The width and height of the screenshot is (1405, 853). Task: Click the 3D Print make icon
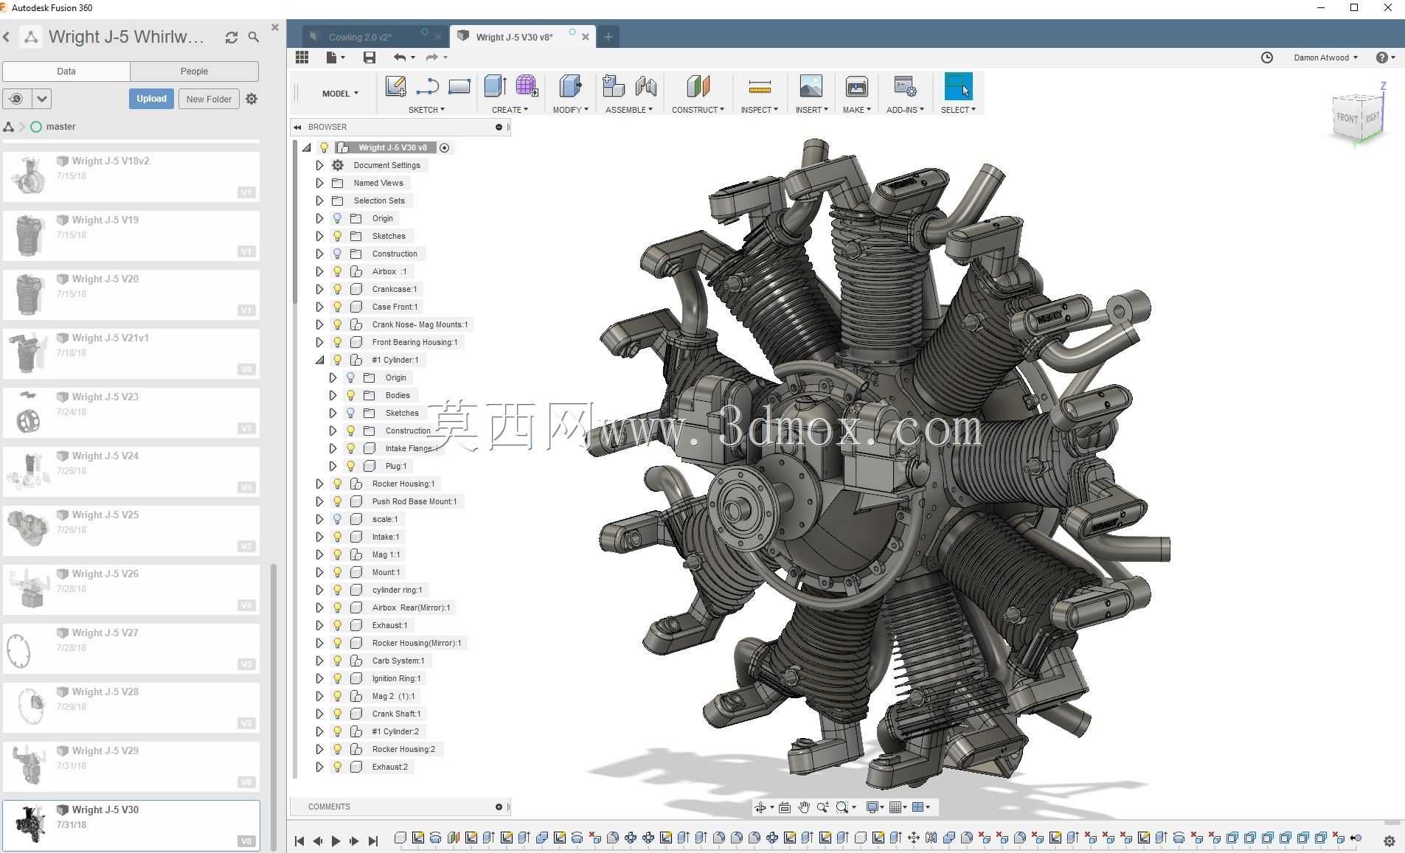(x=856, y=86)
